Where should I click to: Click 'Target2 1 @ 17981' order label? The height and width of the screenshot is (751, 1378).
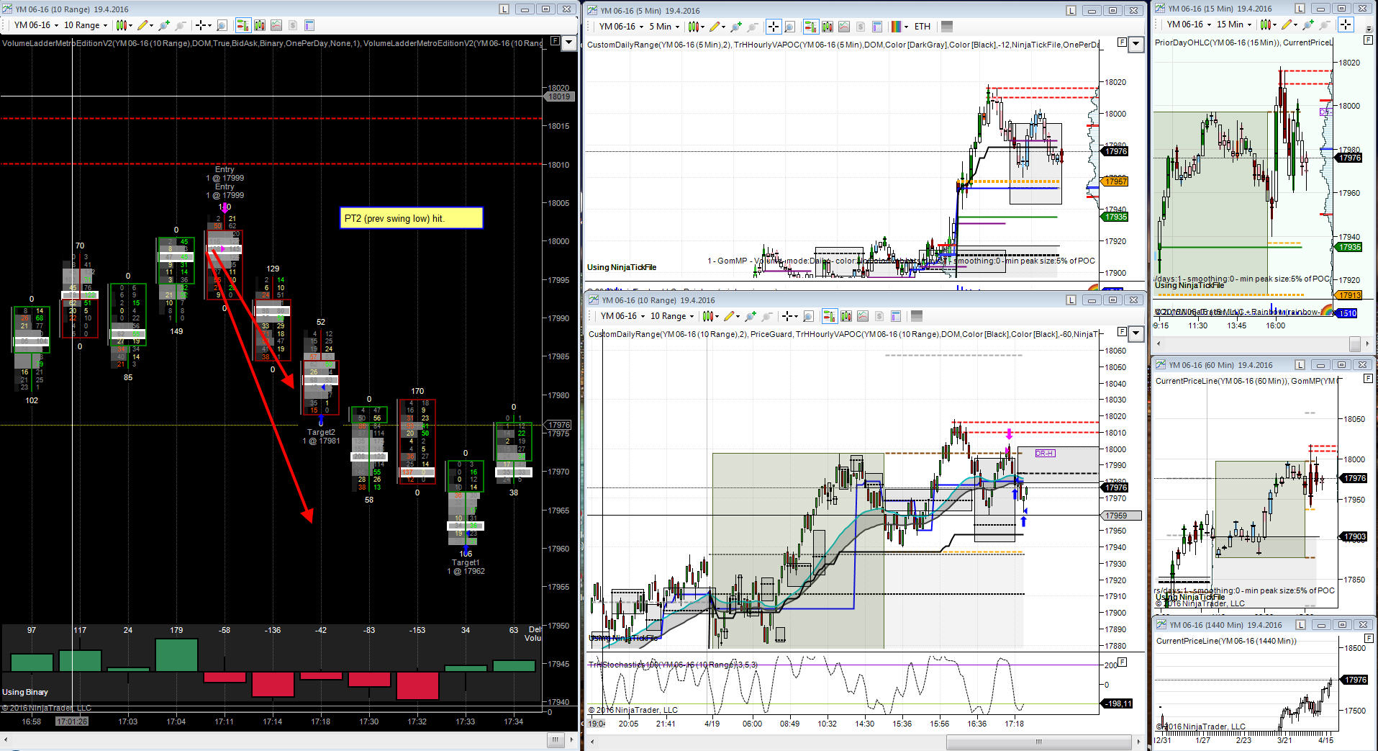point(321,436)
